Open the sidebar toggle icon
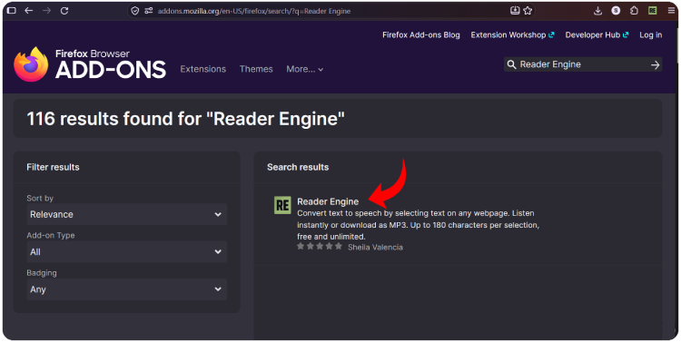Screen dimensions: 681x342 point(12,10)
